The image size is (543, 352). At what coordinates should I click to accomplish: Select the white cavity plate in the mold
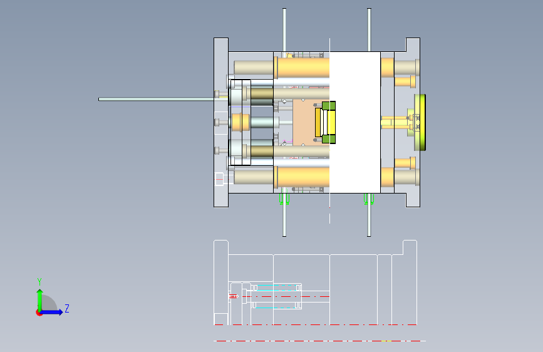[354, 122]
